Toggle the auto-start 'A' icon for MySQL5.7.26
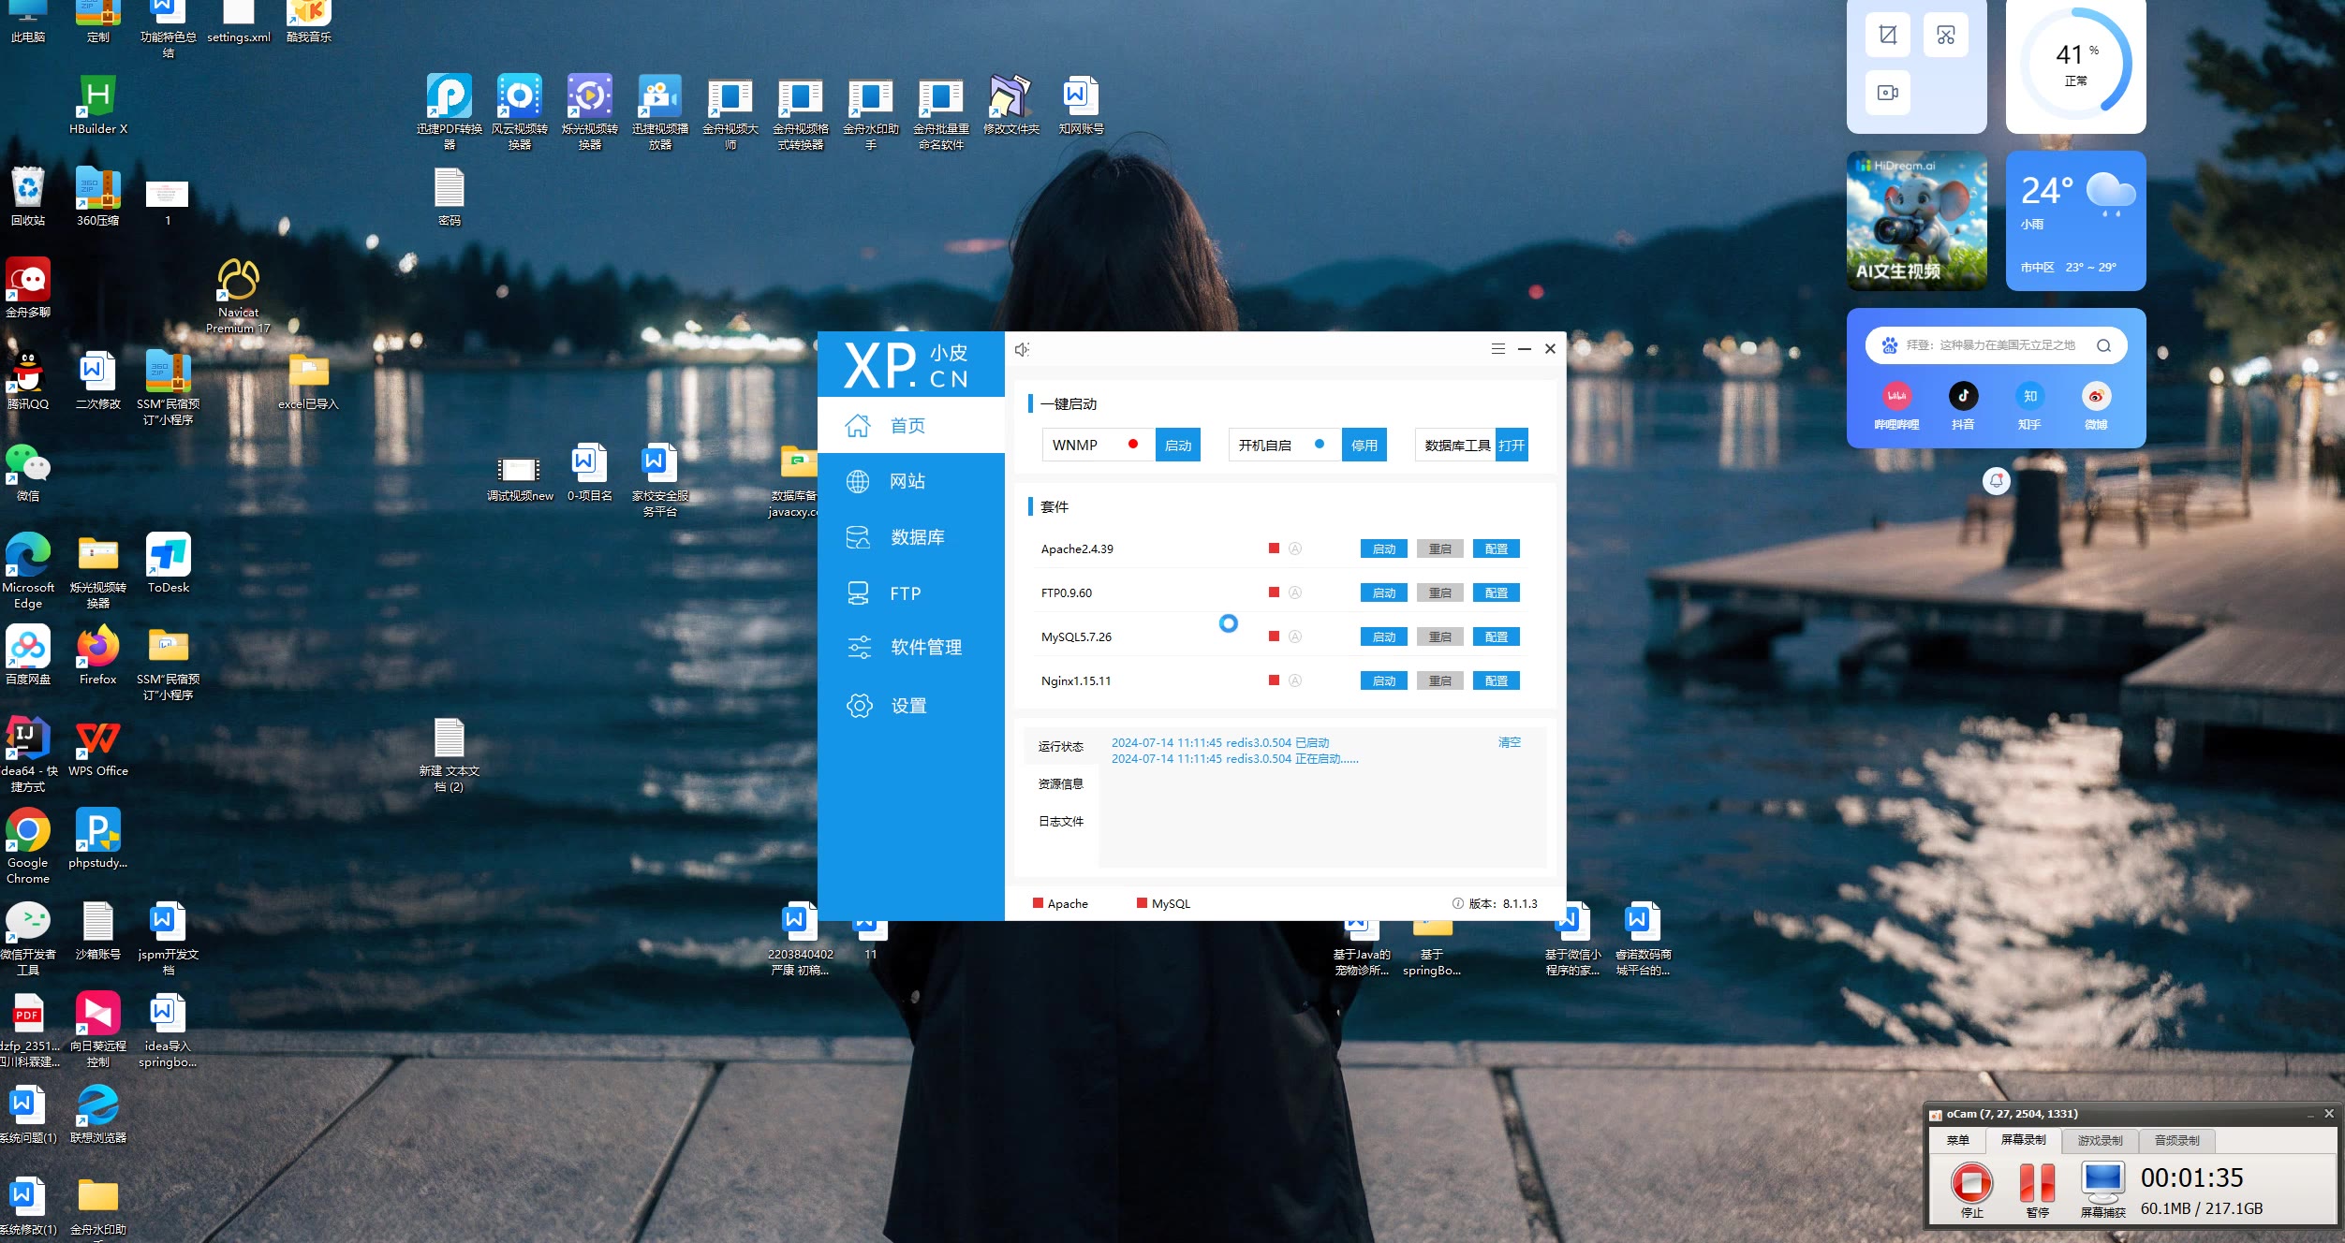 tap(1295, 636)
